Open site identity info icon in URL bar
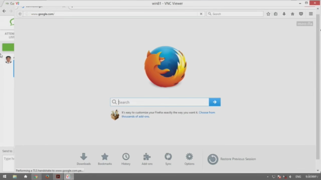321x180 pixels. point(27,14)
